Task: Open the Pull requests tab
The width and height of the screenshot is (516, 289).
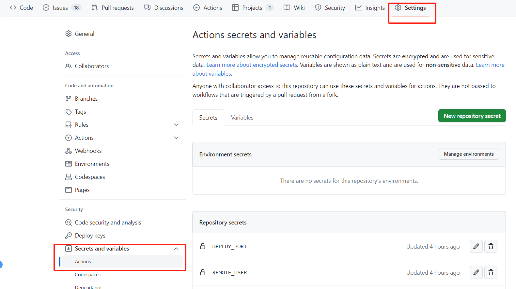Action: [113, 8]
